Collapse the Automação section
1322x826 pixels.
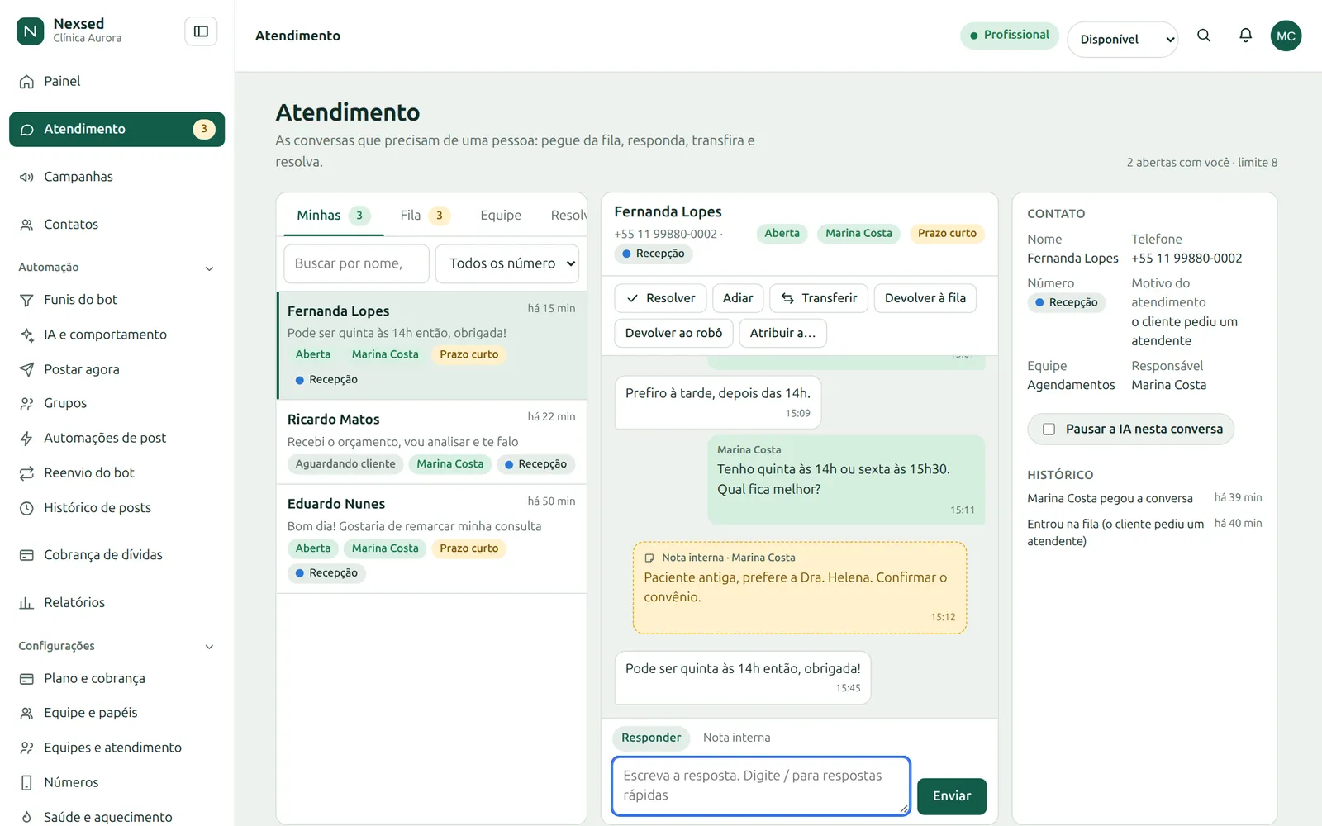209,268
